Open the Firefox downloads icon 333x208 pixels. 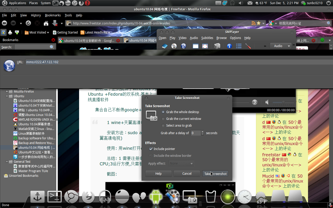(x=55, y=23)
